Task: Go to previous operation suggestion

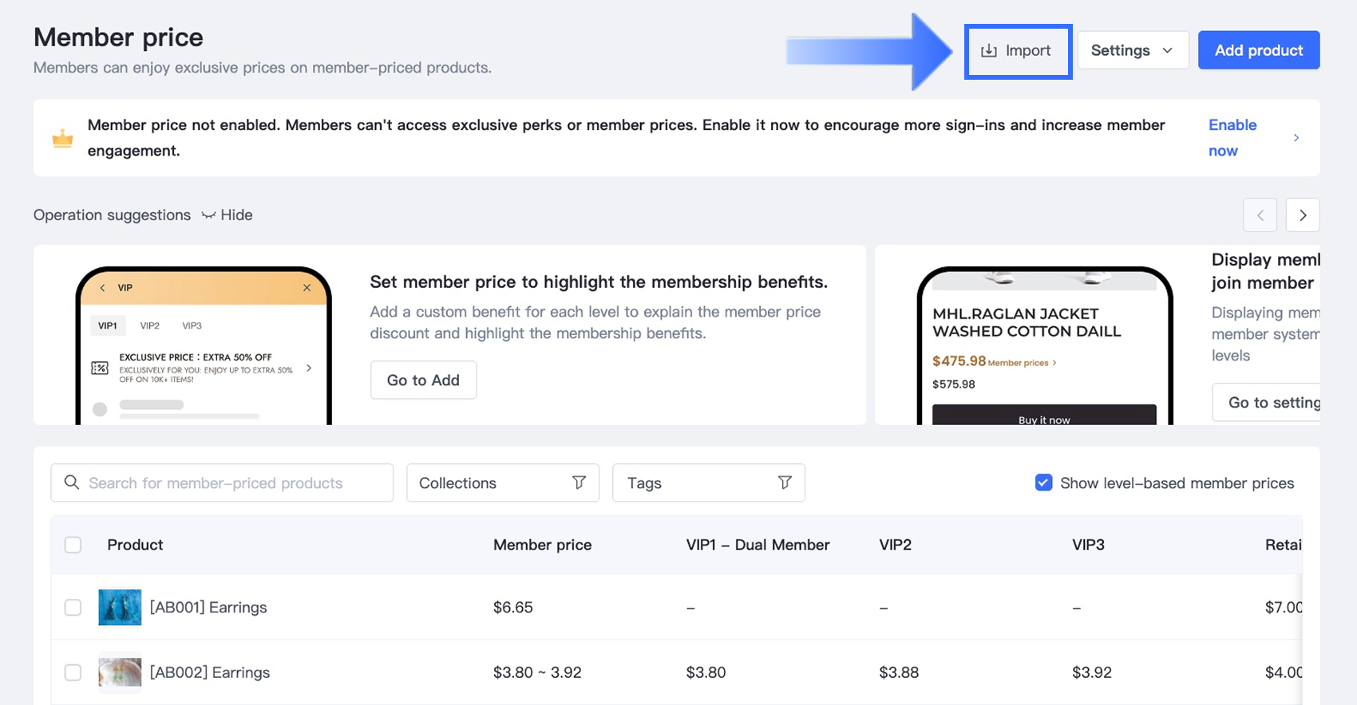Action: [x=1260, y=215]
